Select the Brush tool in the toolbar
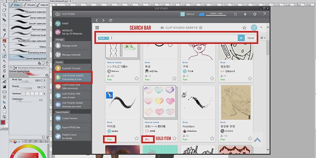The image size is (316, 158). 4,56
